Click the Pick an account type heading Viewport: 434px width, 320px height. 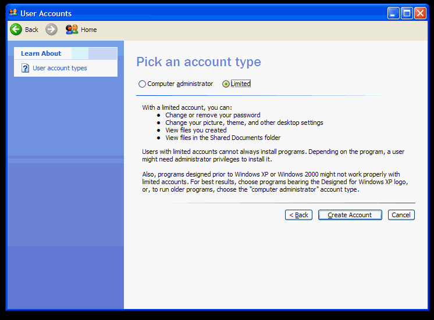(198, 62)
